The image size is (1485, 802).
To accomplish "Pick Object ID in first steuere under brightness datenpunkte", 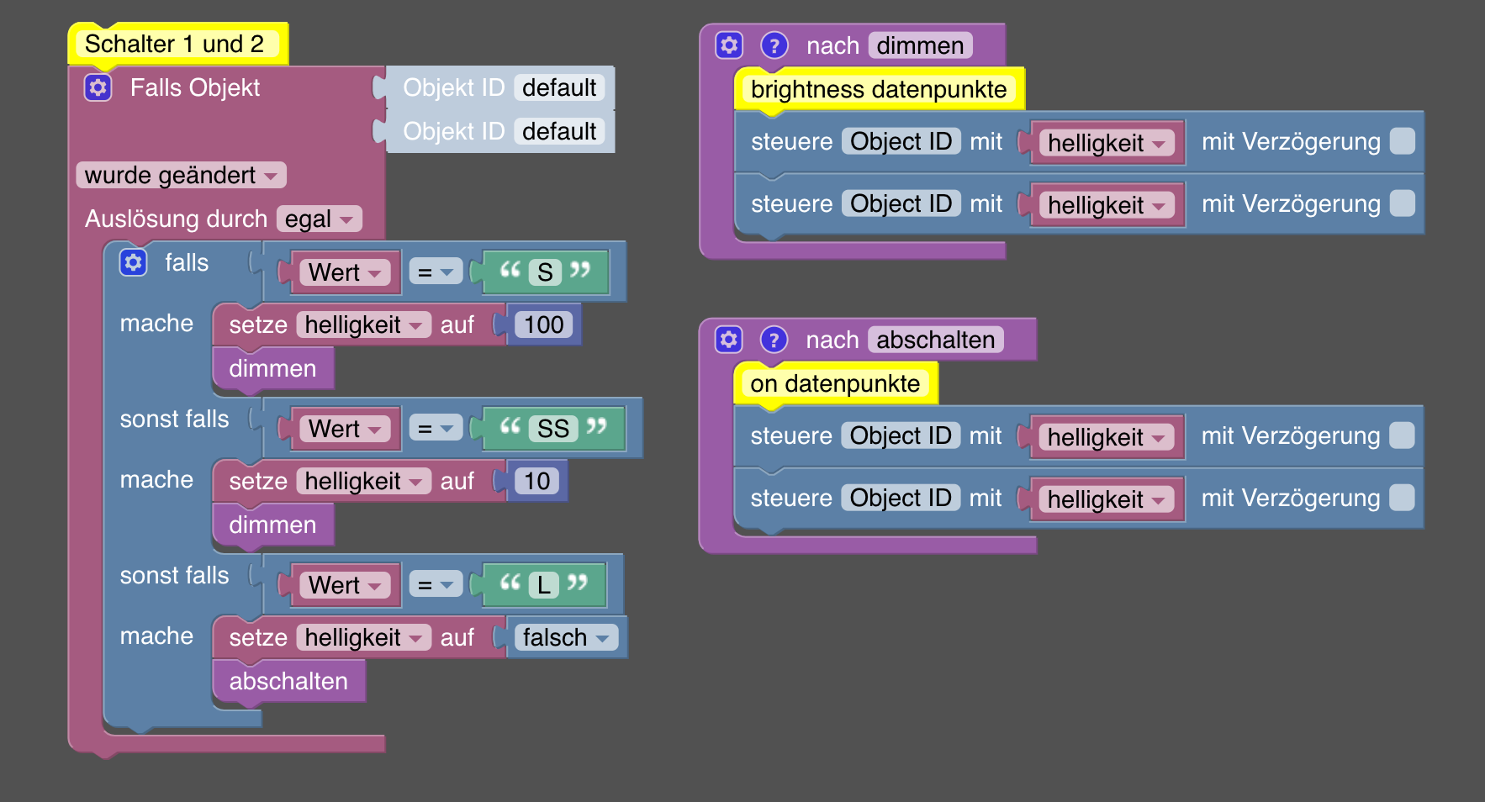I will coord(901,141).
